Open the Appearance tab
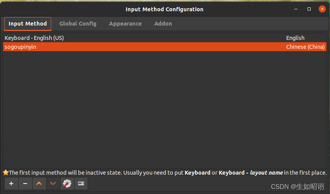 pos(125,24)
